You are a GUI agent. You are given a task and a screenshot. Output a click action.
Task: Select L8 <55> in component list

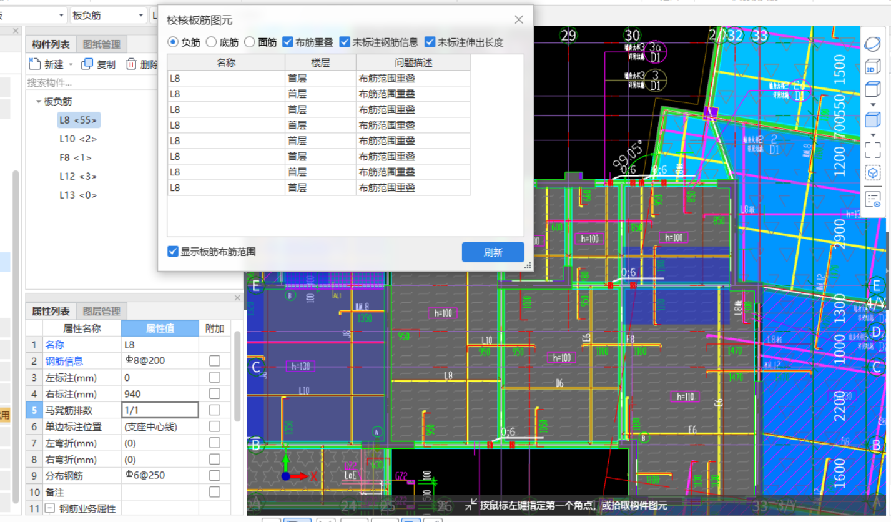point(78,120)
